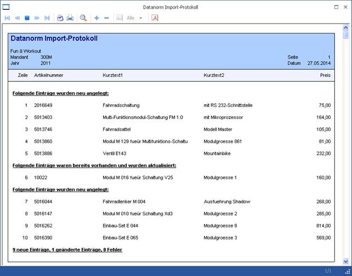Screen dimensions: 352x276
Task: Go to first page of report
Action: 7,18
